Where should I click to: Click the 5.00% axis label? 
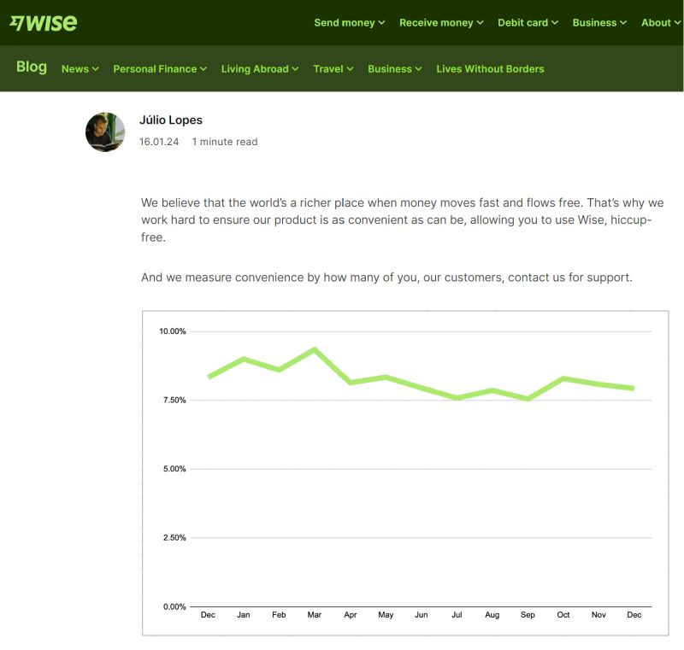pyautogui.click(x=174, y=469)
